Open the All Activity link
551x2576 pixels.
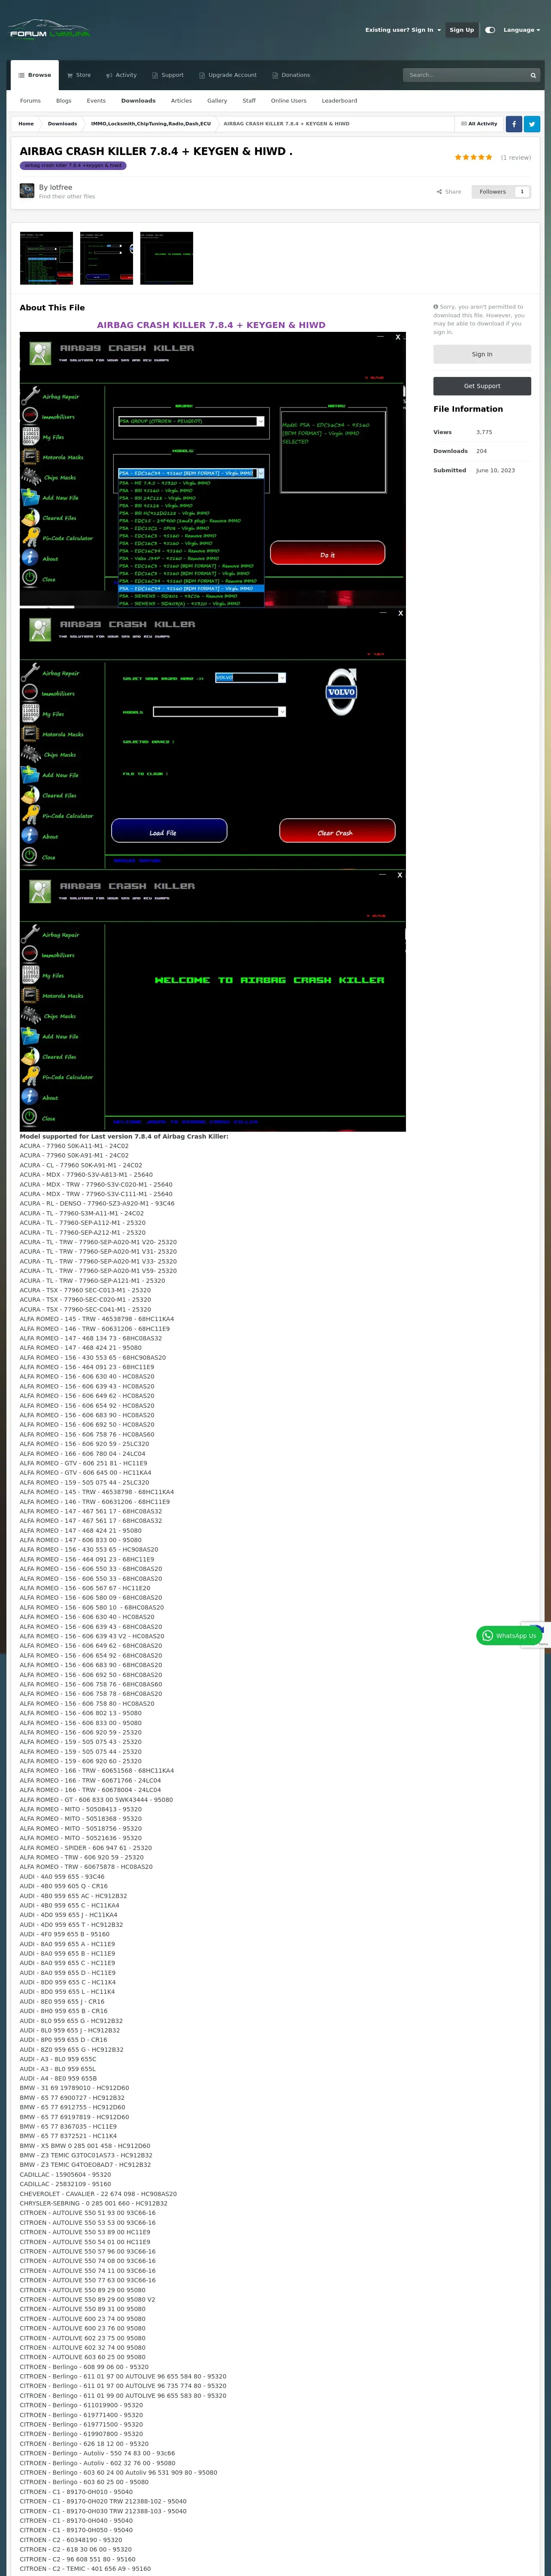click(x=479, y=124)
